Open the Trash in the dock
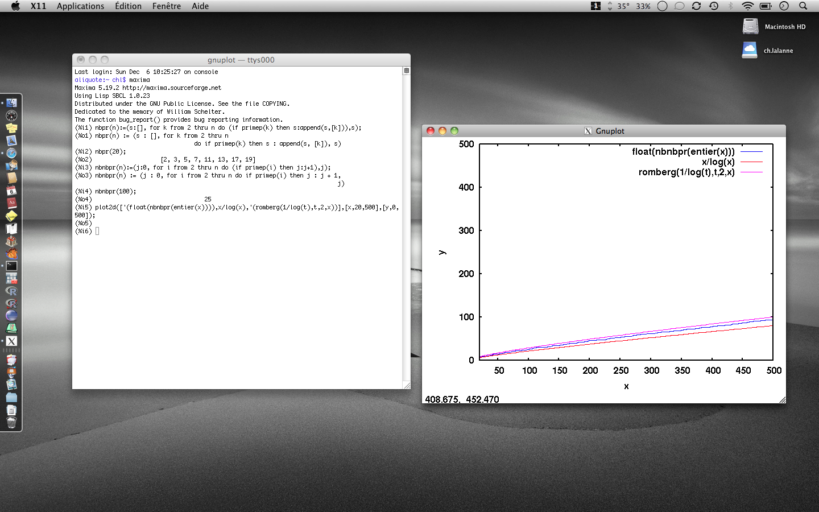Viewport: 819px width, 512px height. (x=11, y=422)
